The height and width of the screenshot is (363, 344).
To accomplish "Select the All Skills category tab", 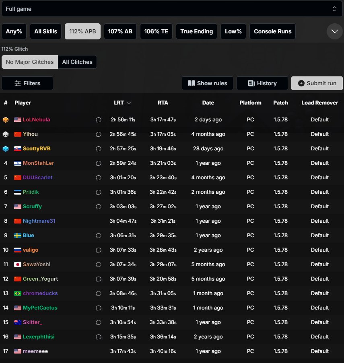I will tap(45, 31).
